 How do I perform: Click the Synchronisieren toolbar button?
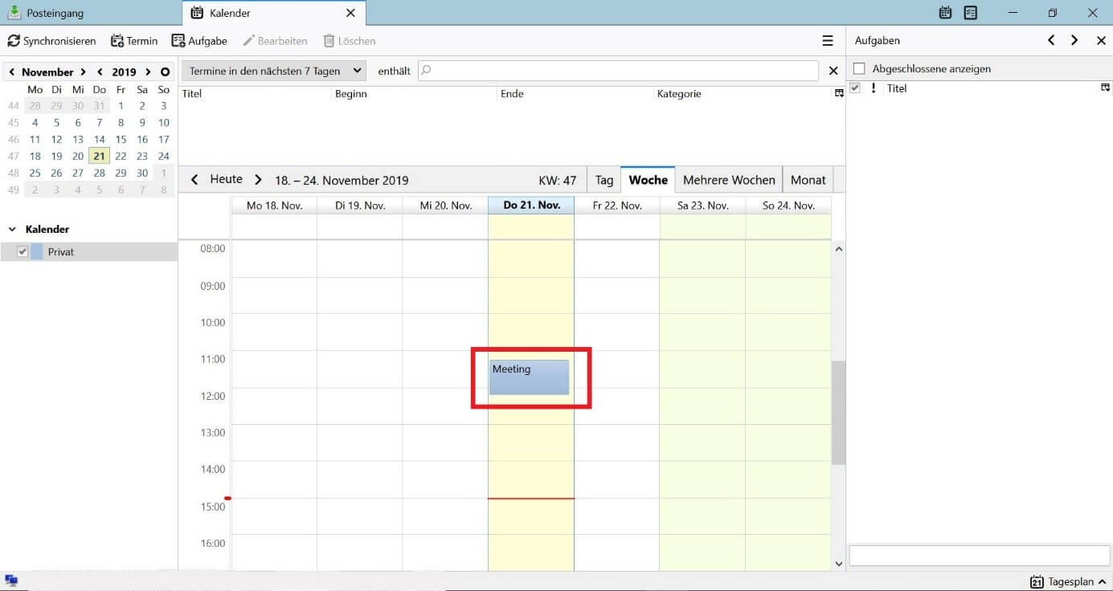[x=51, y=41]
